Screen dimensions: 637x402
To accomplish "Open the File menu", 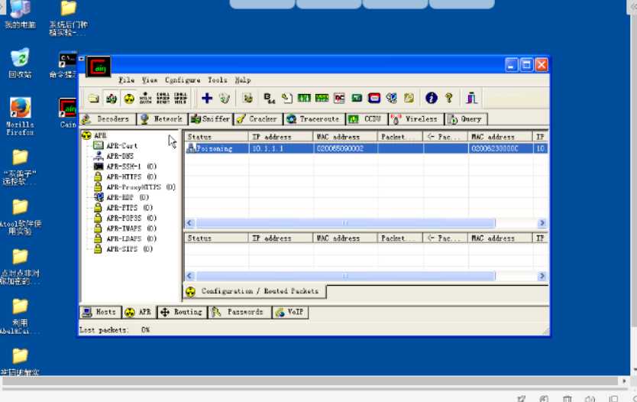I will point(126,80).
